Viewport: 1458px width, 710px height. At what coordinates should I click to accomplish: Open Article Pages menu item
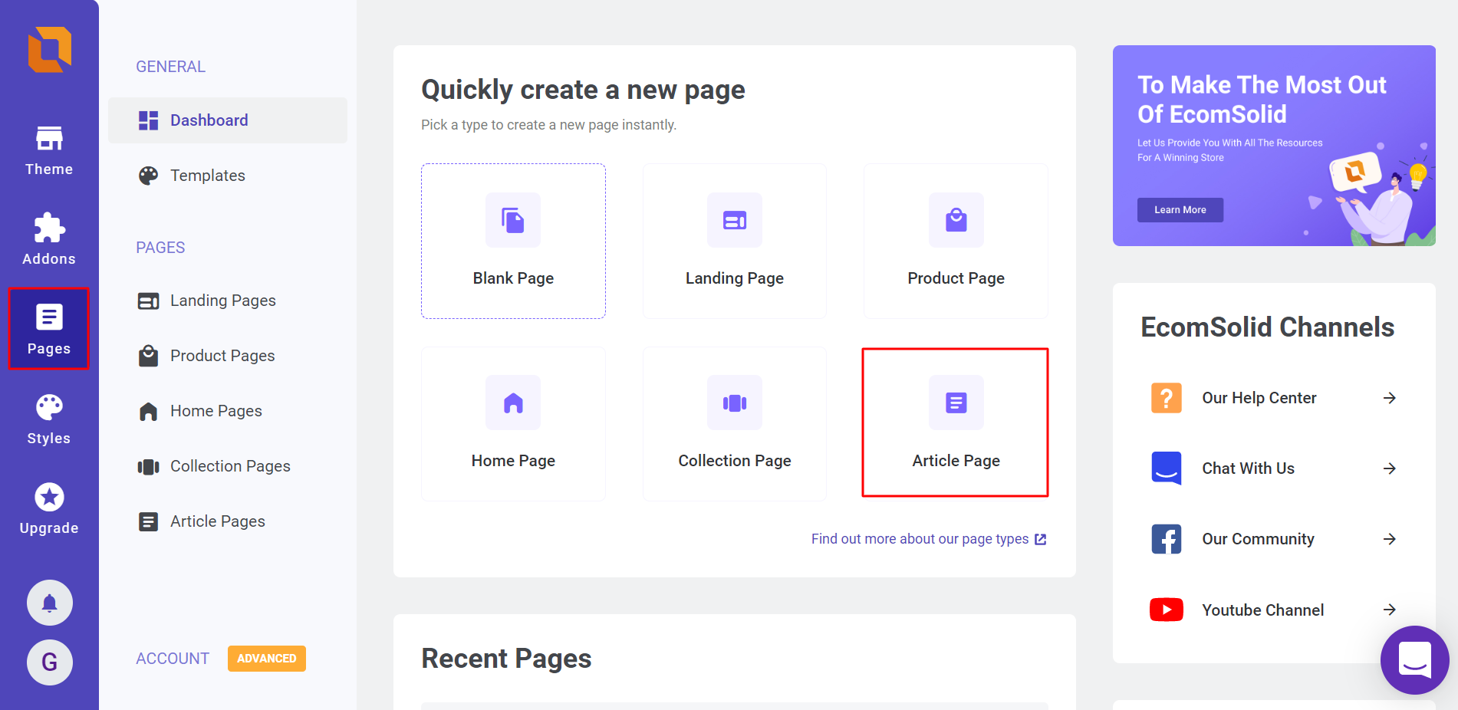tap(228, 521)
